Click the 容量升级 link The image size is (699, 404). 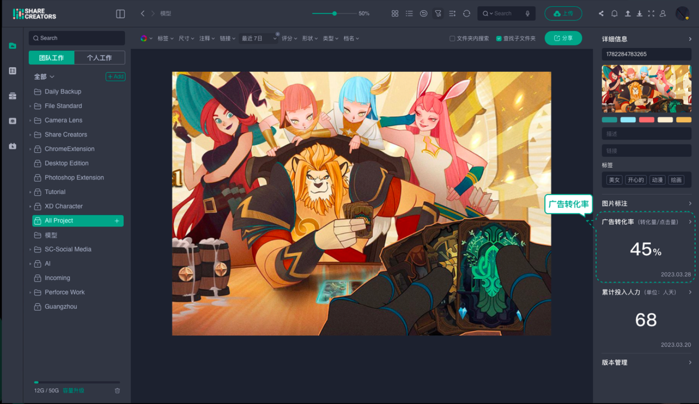click(73, 391)
